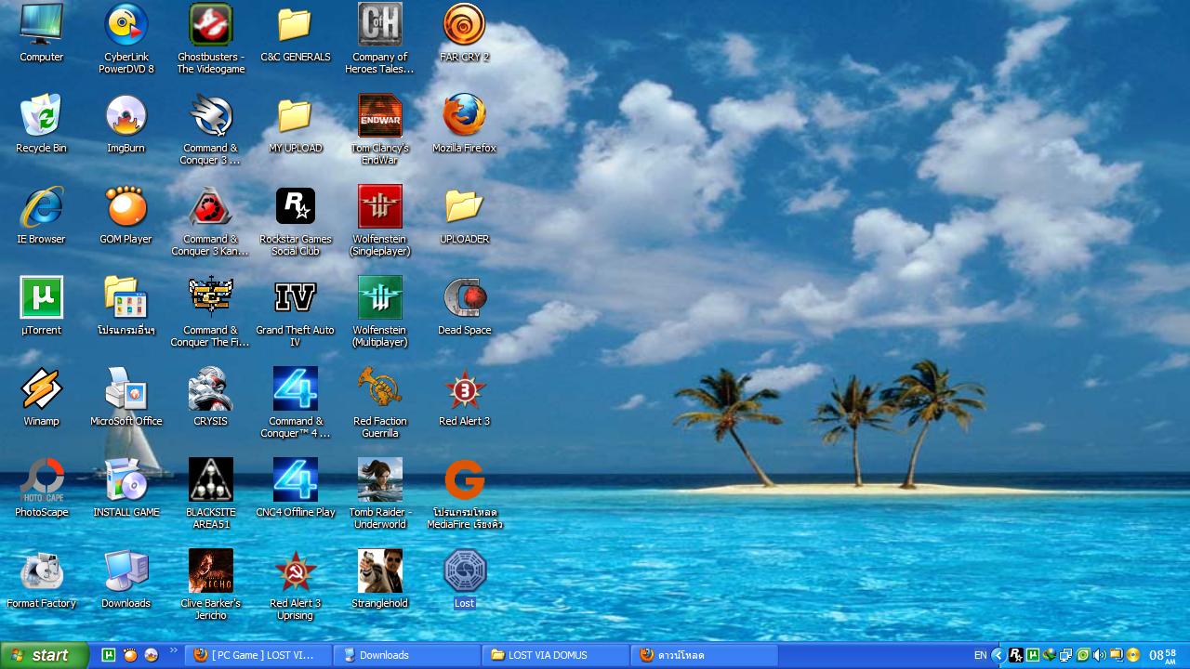The width and height of the screenshot is (1190, 669).
Task: Open the EN language bar selector
Action: pyautogui.click(x=981, y=655)
